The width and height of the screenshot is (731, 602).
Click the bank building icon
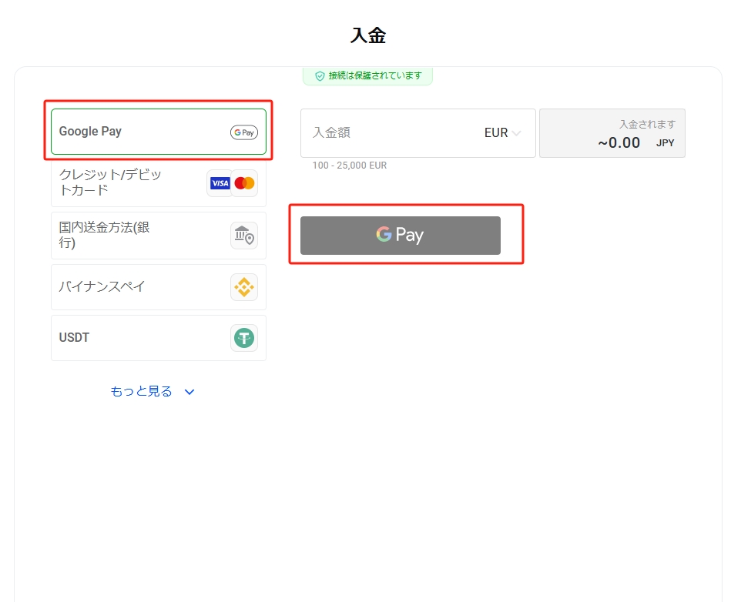pyautogui.click(x=244, y=236)
